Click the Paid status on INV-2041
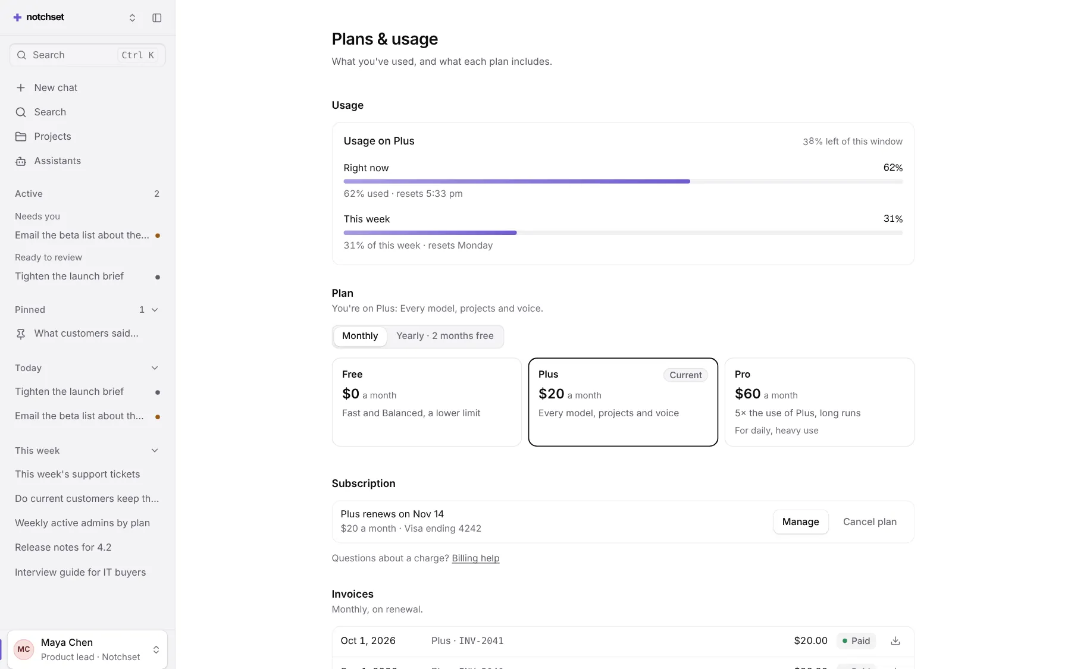The width and height of the screenshot is (1071, 669). pyautogui.click(x=856, y=641)
